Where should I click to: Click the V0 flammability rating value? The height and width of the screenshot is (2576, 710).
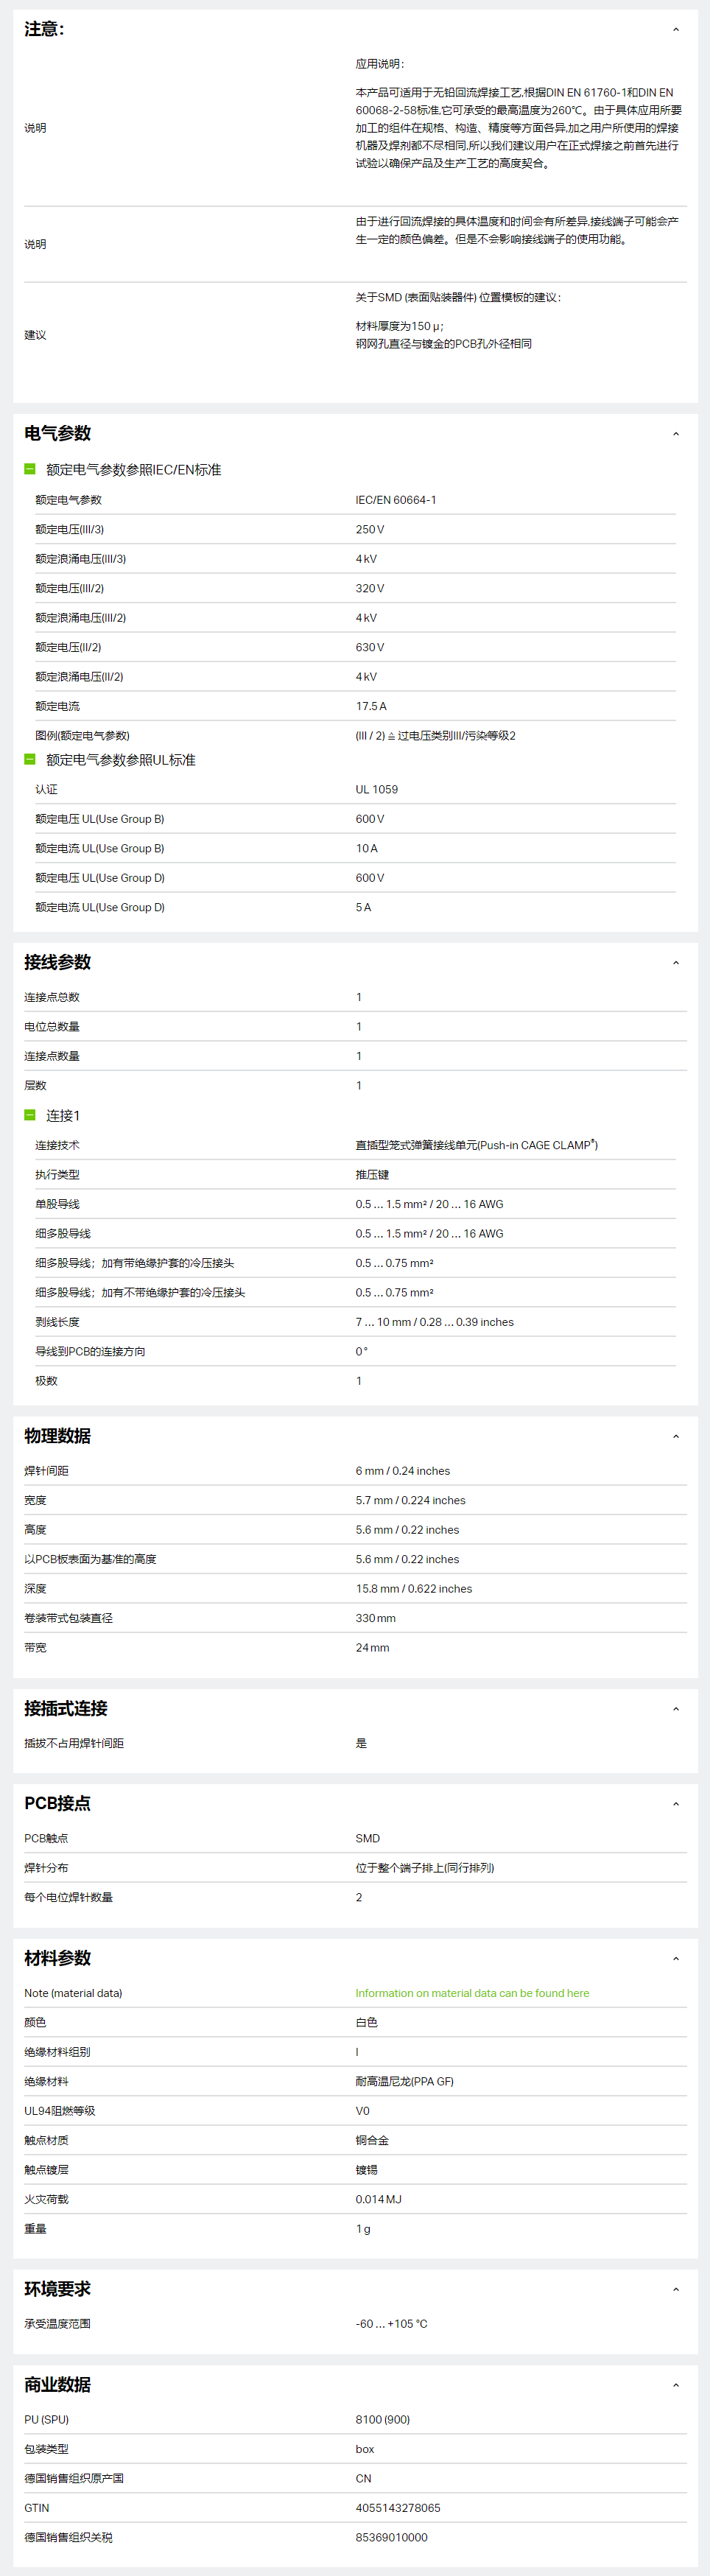363,2111
